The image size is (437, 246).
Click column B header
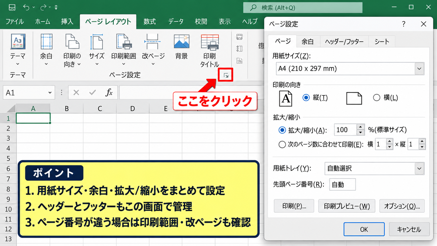pos(67,108)
